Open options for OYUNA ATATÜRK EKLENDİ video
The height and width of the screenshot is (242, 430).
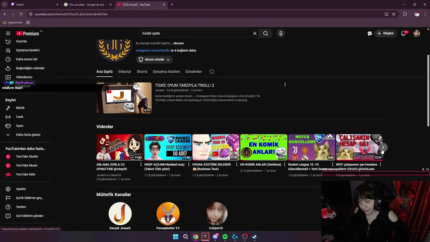(237, 164)
